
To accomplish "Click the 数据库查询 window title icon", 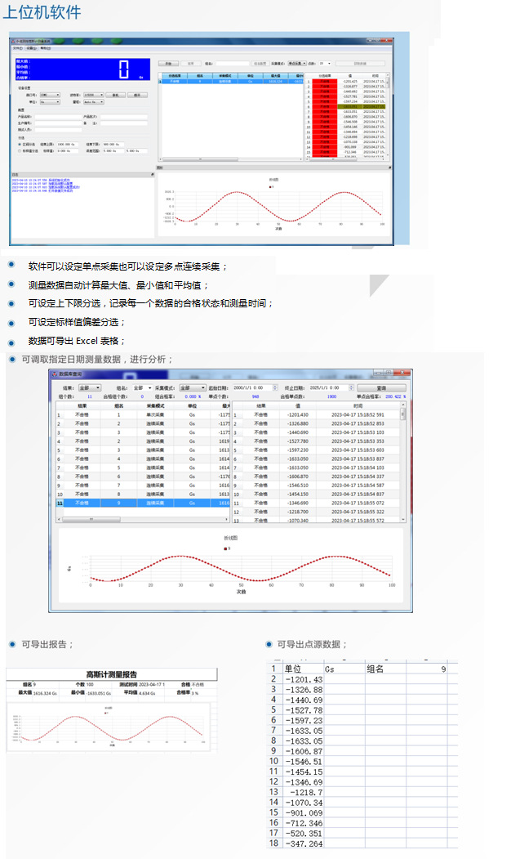I will (x=55, y=374).
